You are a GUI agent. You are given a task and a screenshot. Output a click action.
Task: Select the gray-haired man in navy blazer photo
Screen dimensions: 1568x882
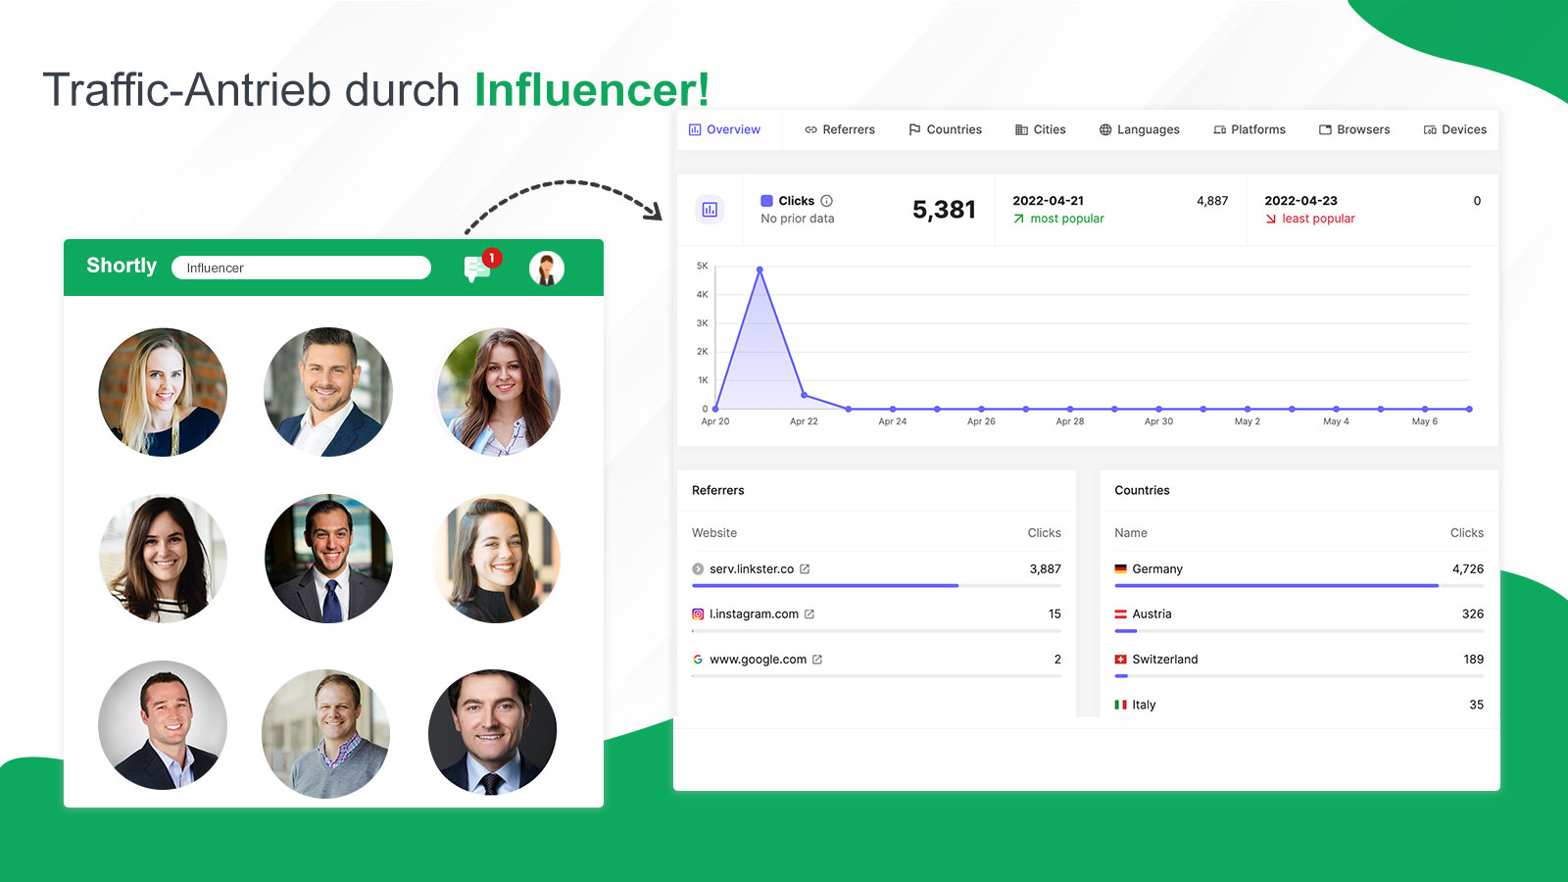pyautogui.click(x=328, y=392)
